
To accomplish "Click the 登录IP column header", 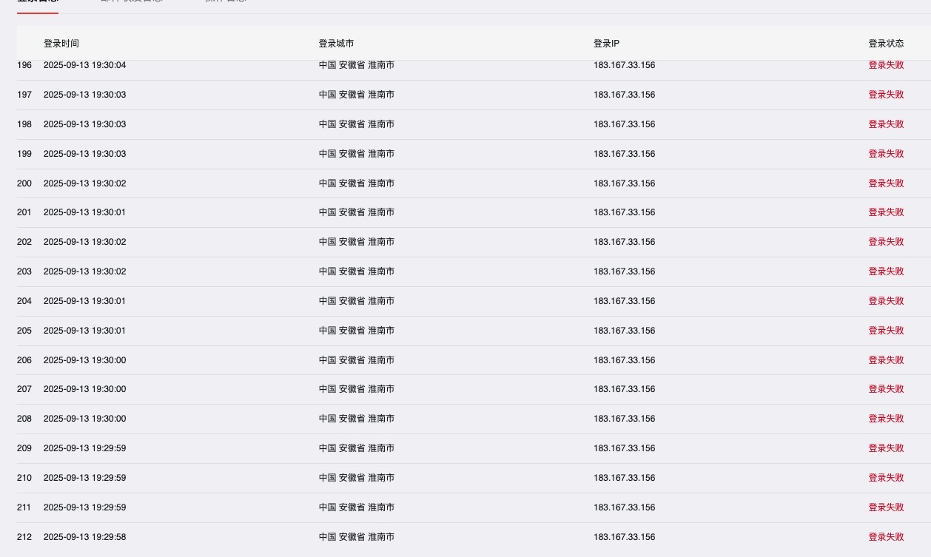I will [606, 44].
